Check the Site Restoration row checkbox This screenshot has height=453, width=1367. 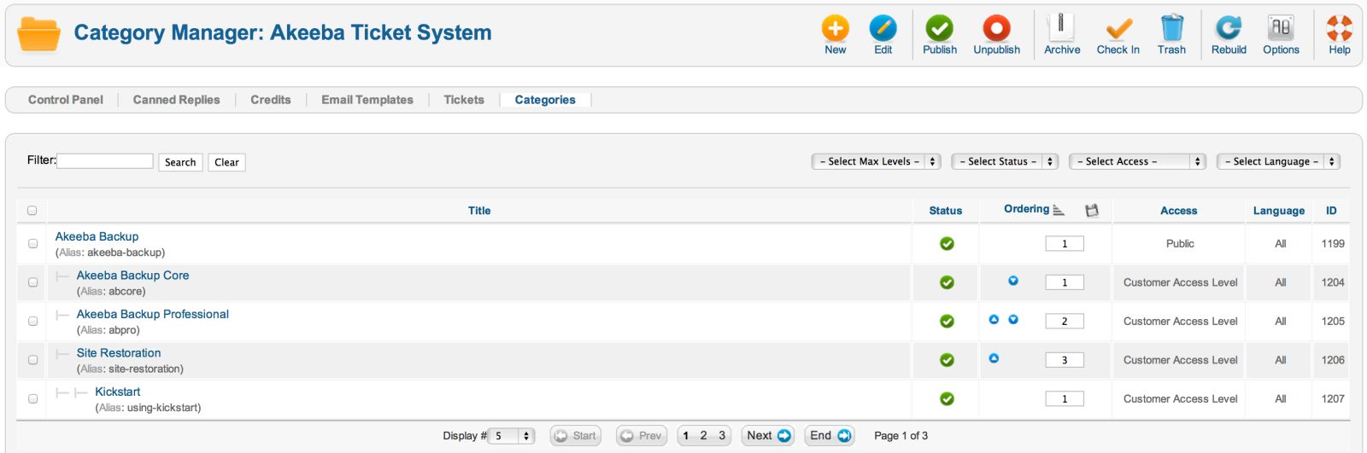coord(32,360)
